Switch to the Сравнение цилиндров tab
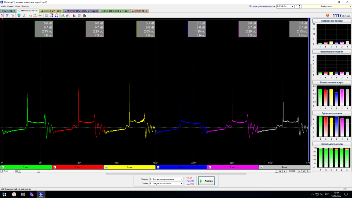The height and width of the screenshot is (198, 352). [x=51, y=11]
